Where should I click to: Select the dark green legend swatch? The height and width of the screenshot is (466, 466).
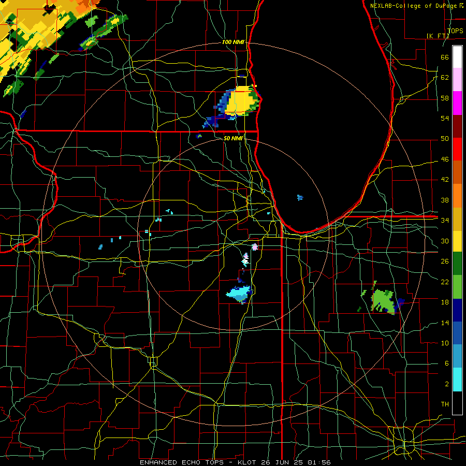[x=457, y=264]
